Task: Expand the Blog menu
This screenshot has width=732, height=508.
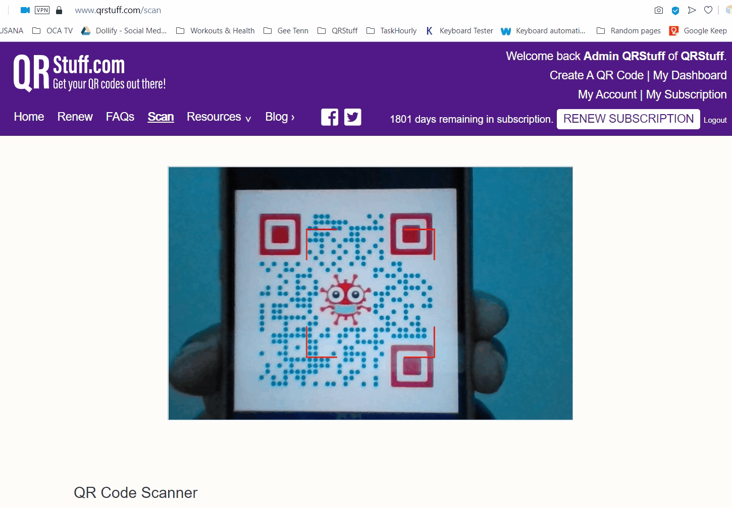Action: pos(280,117)
